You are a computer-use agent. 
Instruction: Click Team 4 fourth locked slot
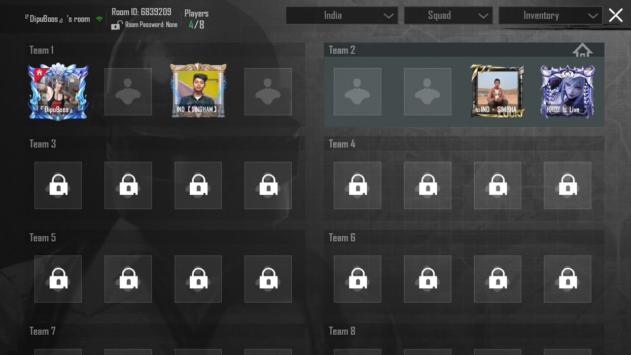(567, 185)
